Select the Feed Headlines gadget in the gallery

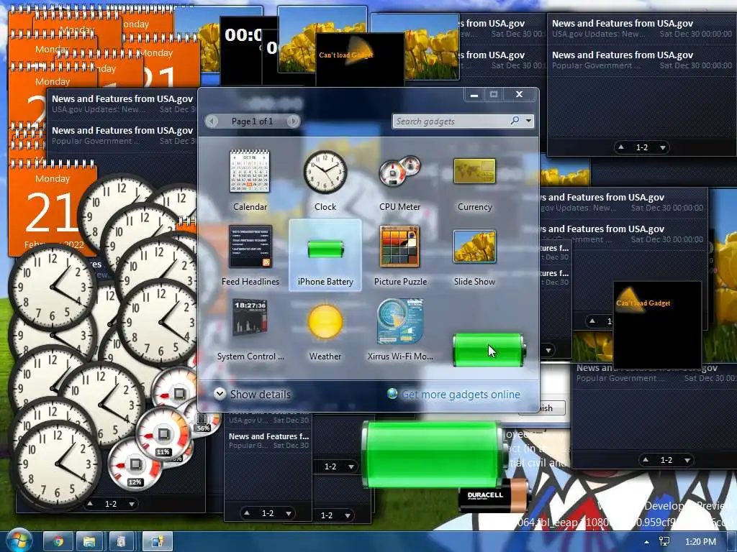tap(250, 256)
